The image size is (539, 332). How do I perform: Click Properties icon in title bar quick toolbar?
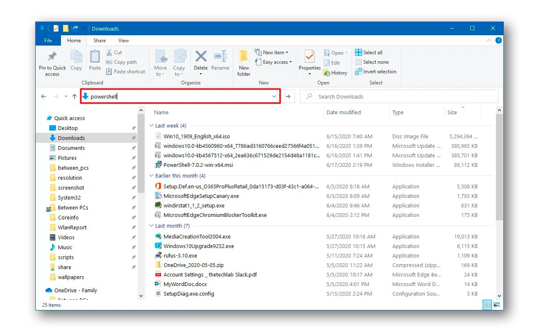click(x=56, y=29)
